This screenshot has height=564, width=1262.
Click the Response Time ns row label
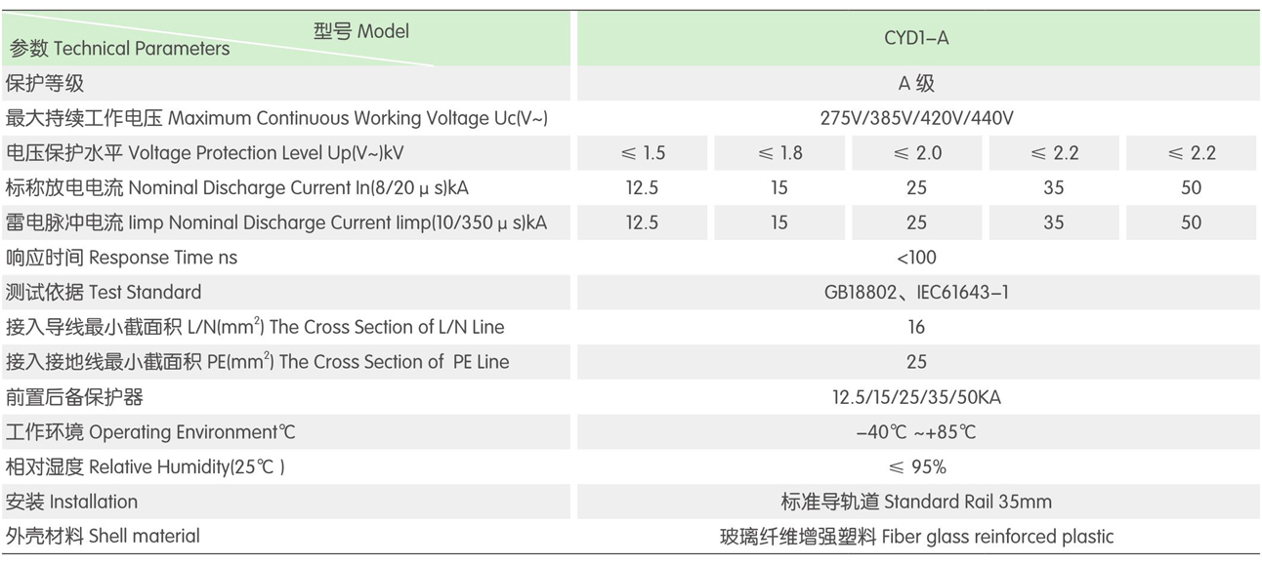121,258
